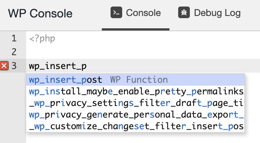The image size is (260, 143).
Task: Choose wp_install_maybe_enable_pretty_permalinks suggestion
Action: 135,91
